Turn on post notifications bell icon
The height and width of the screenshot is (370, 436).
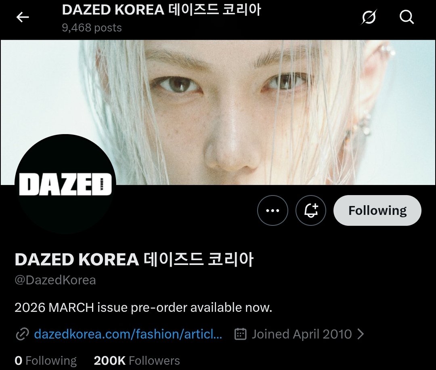click(310, 210)
